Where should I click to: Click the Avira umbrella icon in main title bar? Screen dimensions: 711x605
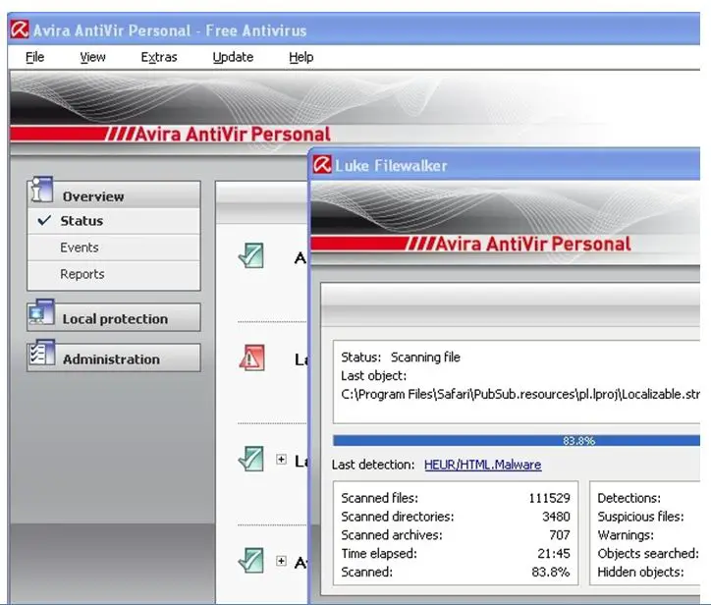(20, 29)
